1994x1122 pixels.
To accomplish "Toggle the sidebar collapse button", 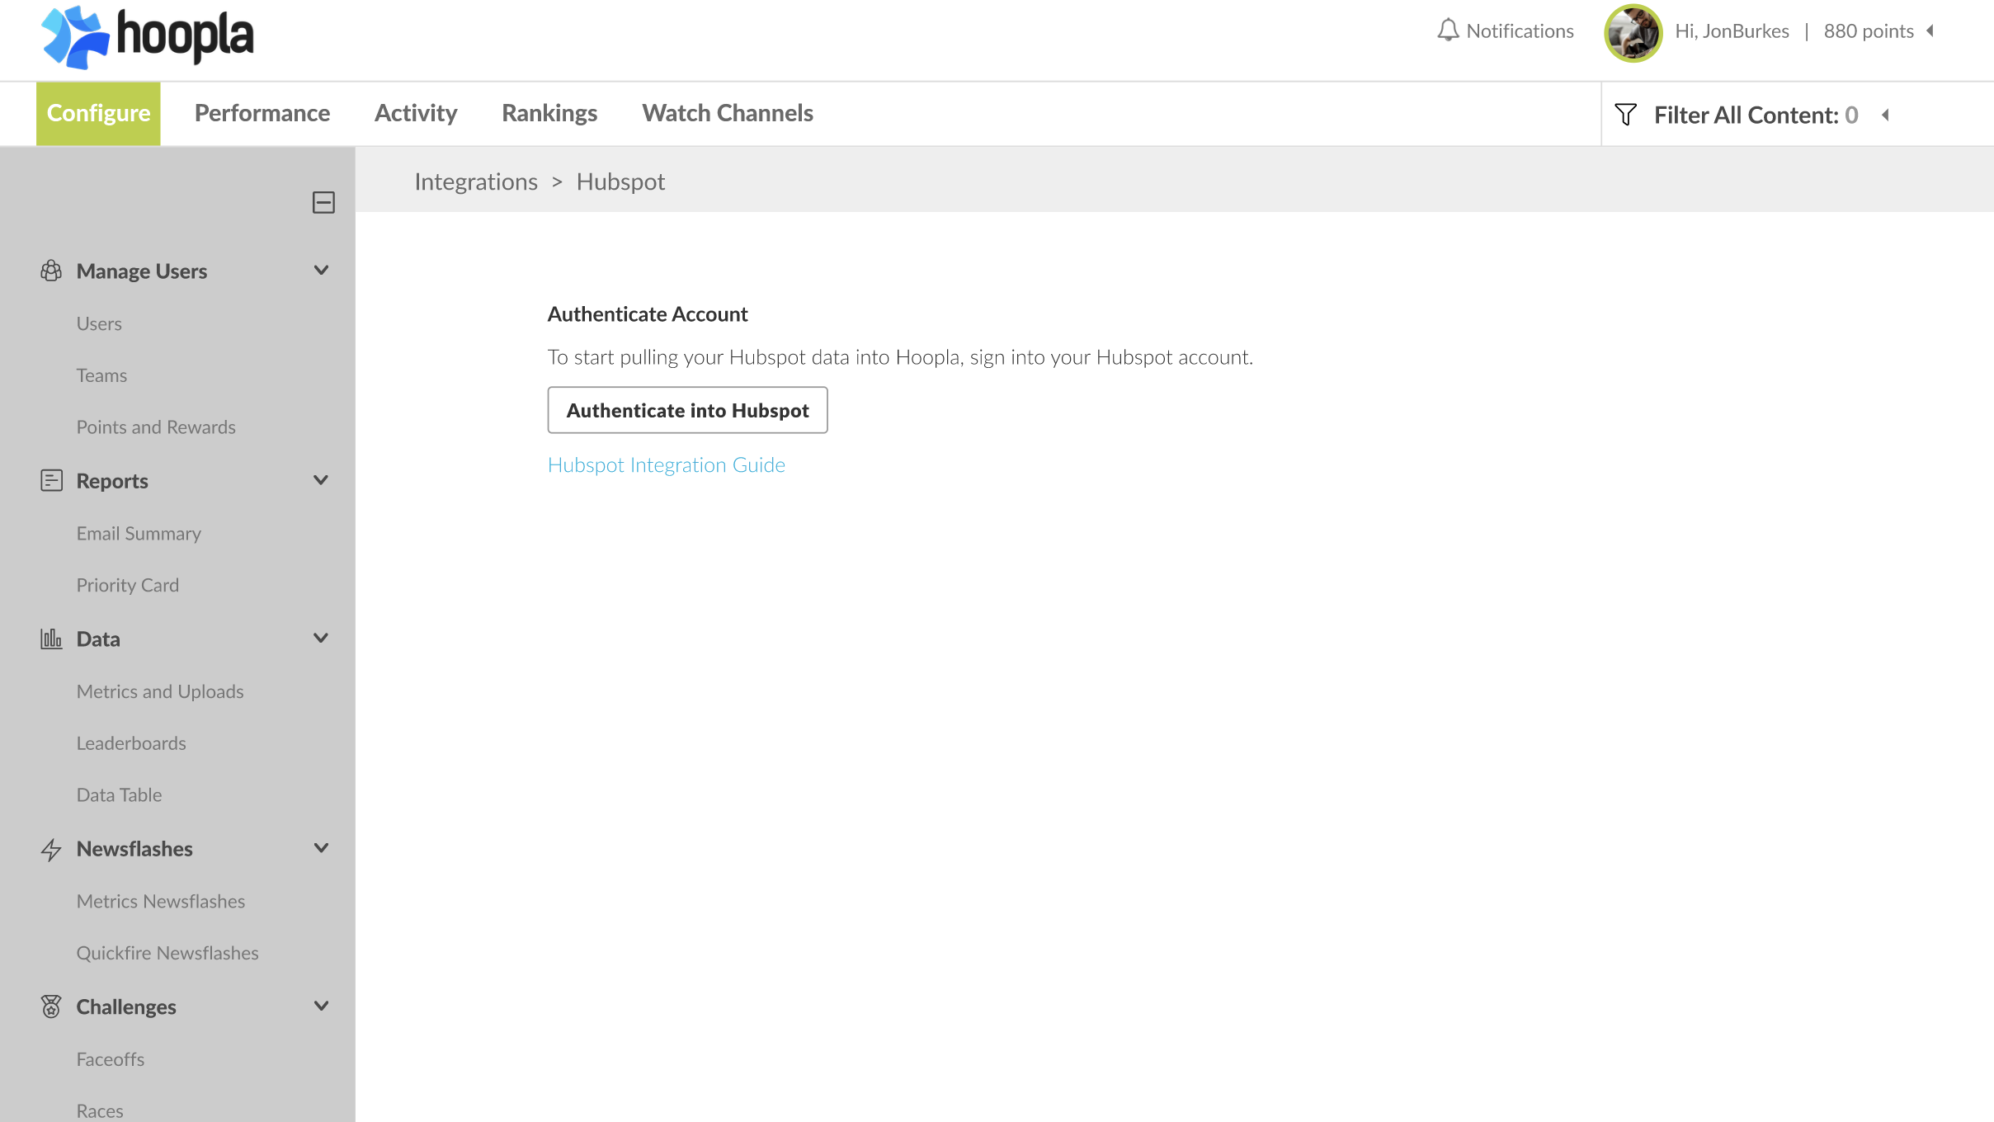I will (x=323, y=203).
